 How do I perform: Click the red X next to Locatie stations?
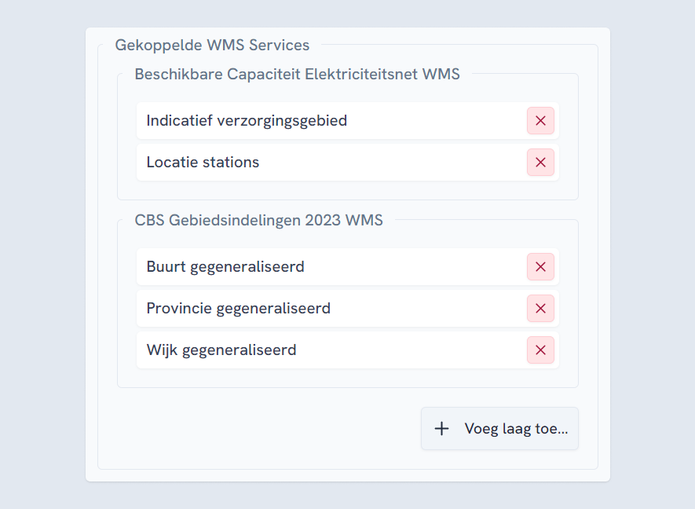540,163
